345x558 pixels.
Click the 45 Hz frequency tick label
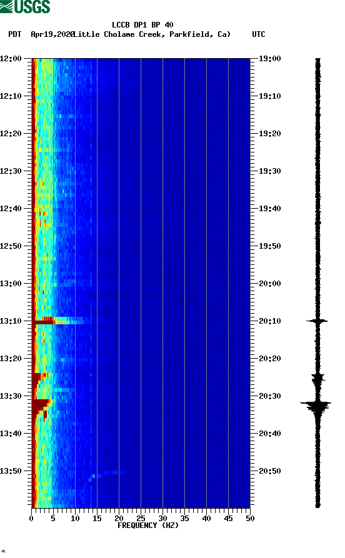point(228,519)
